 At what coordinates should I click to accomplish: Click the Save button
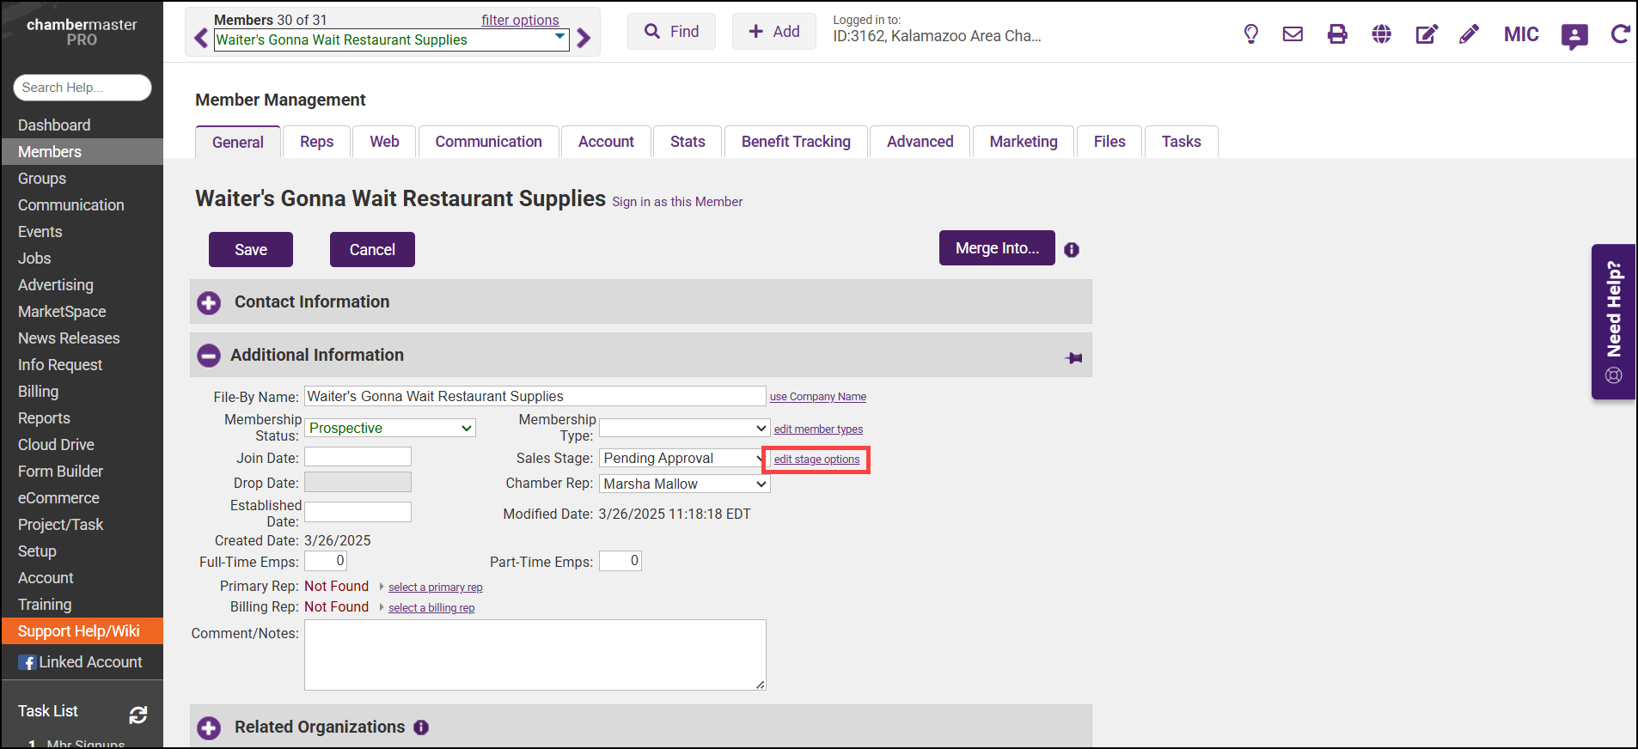click(x=251, y=250)
